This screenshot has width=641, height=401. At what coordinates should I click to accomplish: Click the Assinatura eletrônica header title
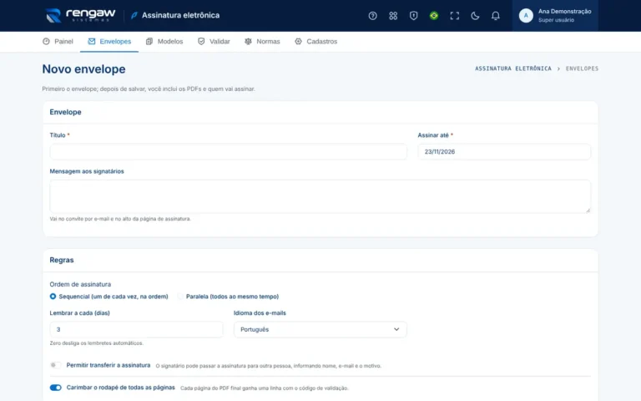click(180, 16)
